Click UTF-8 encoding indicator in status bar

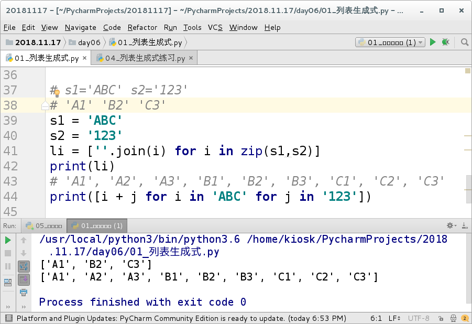click(x=419, y=318)
